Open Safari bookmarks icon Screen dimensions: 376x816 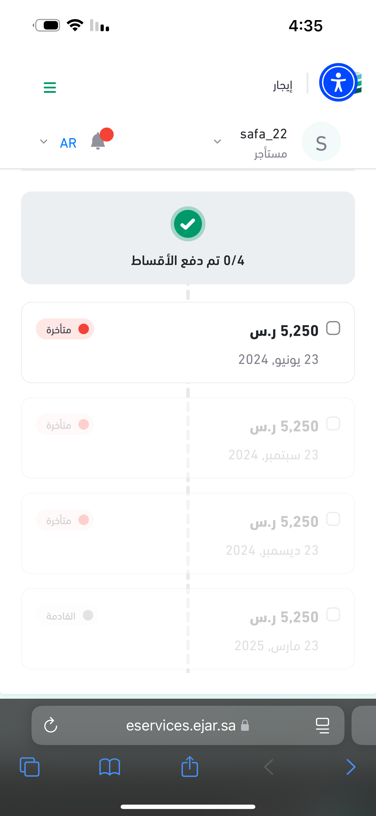pos(110,767)
